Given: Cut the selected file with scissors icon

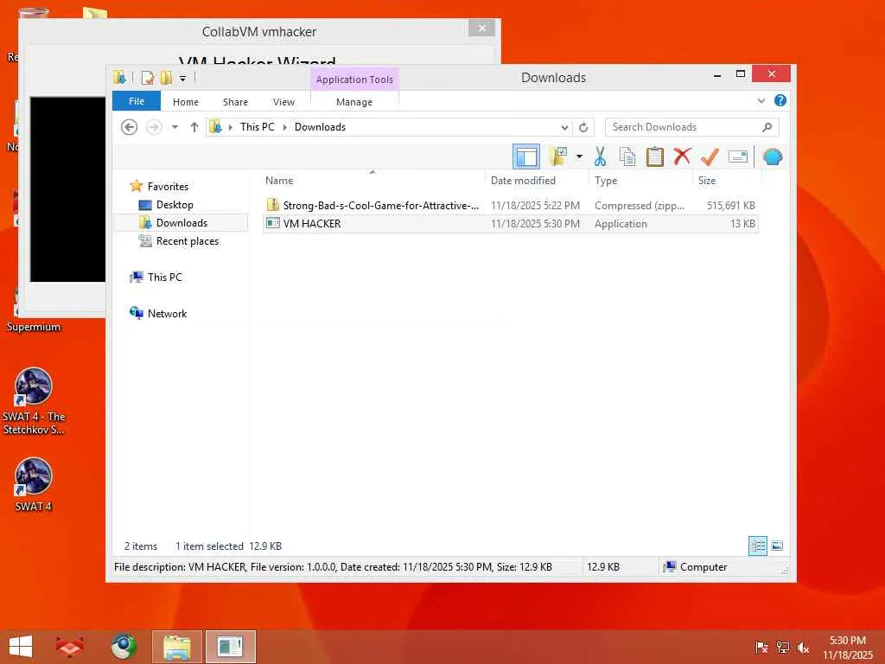Looking at the screenshot, I should point(600,156).
